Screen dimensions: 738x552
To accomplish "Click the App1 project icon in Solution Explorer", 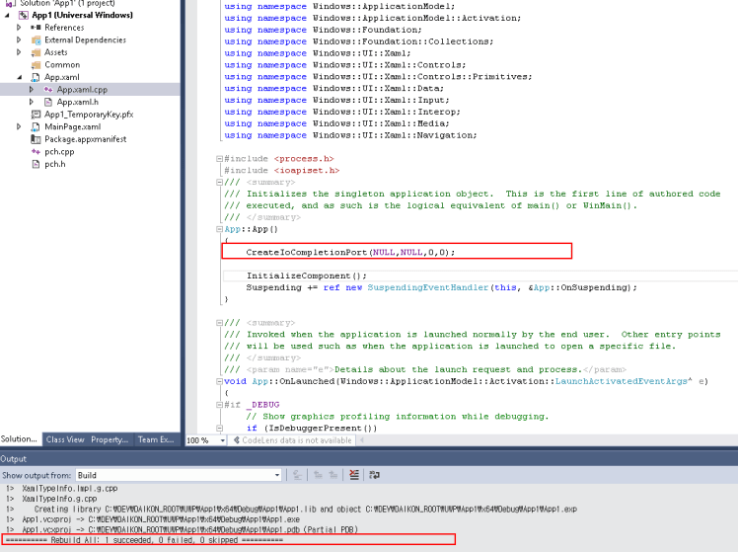I will pos(23,16).
